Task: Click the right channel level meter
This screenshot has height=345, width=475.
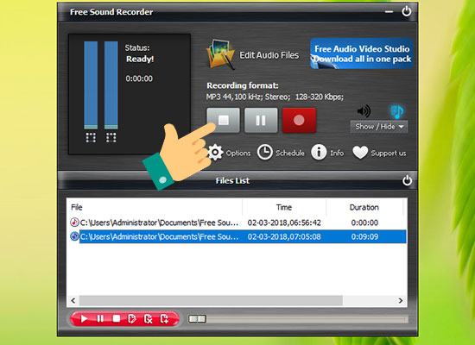Action: click(111, 85)
